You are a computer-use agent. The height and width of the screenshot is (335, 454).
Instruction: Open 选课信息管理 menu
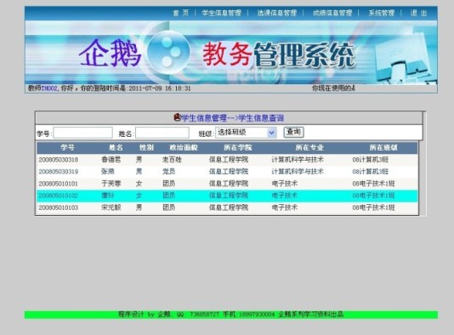click(x=277, y=13)
